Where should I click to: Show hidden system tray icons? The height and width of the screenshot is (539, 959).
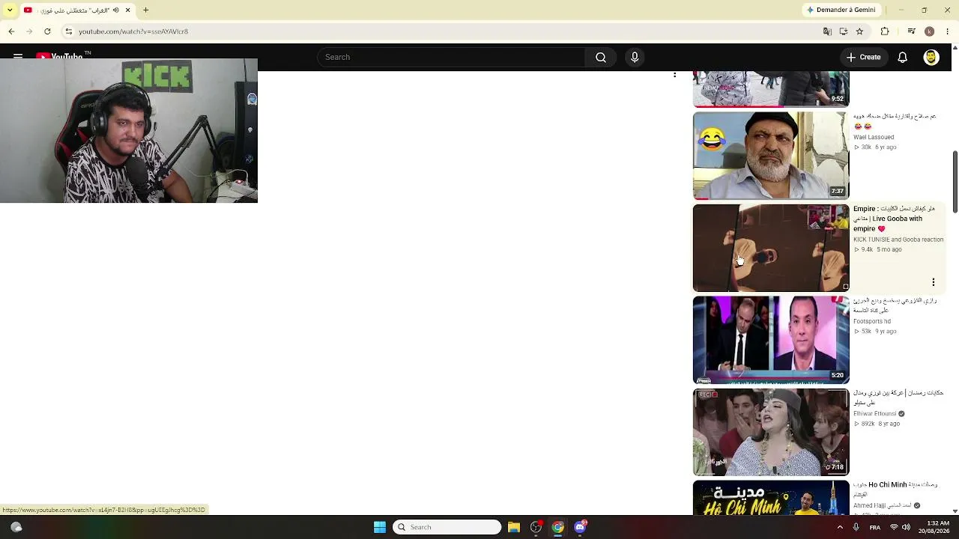(840, 527)
